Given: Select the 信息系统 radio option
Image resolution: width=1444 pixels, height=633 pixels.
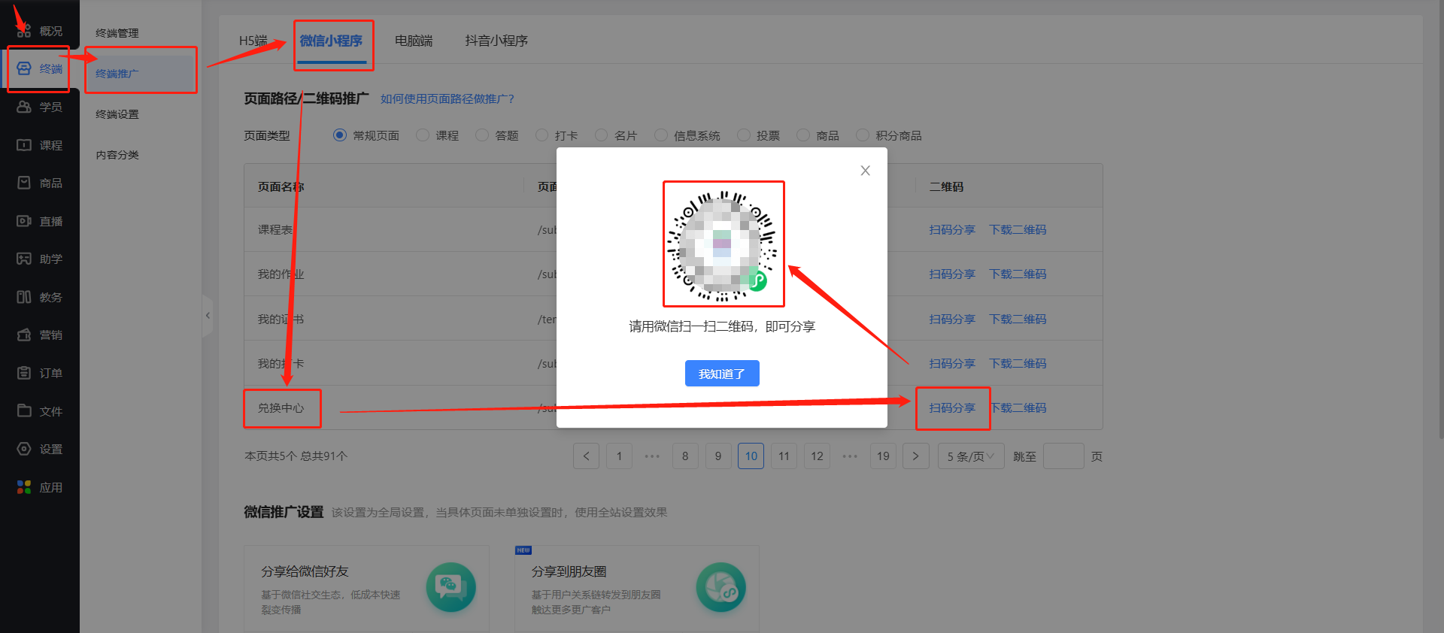Looking at the screenshot, I should 661,135.
